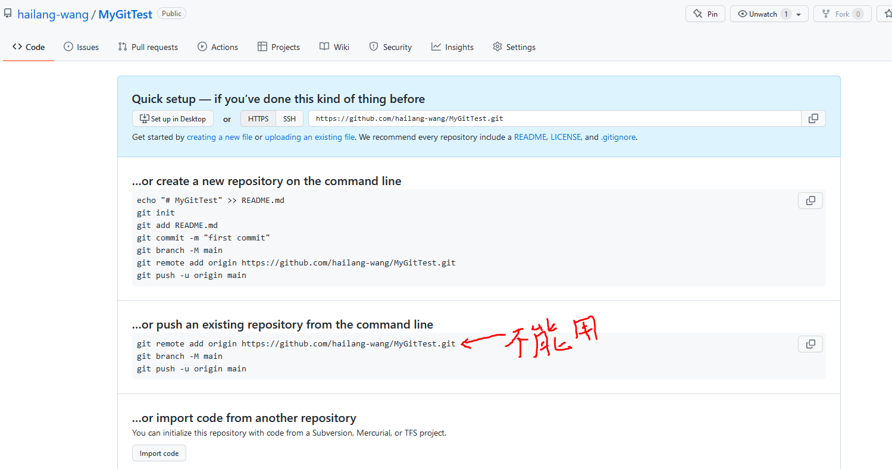This screenshot has height=469, width=892.
Task: Open the Pull requests tab
Action: point(148,47)
